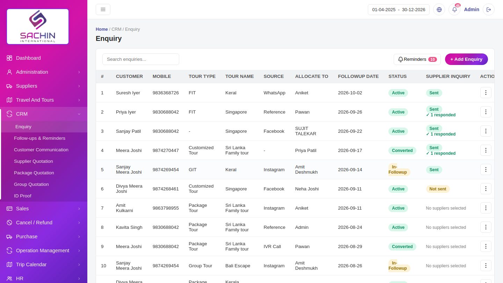503x283 pixels.
Task: Open the date range picker
Action: (399, 9)
